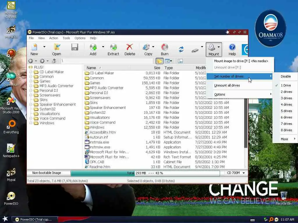
Task: Open the Supermium desktop icon
Action: tap(11, 79)
